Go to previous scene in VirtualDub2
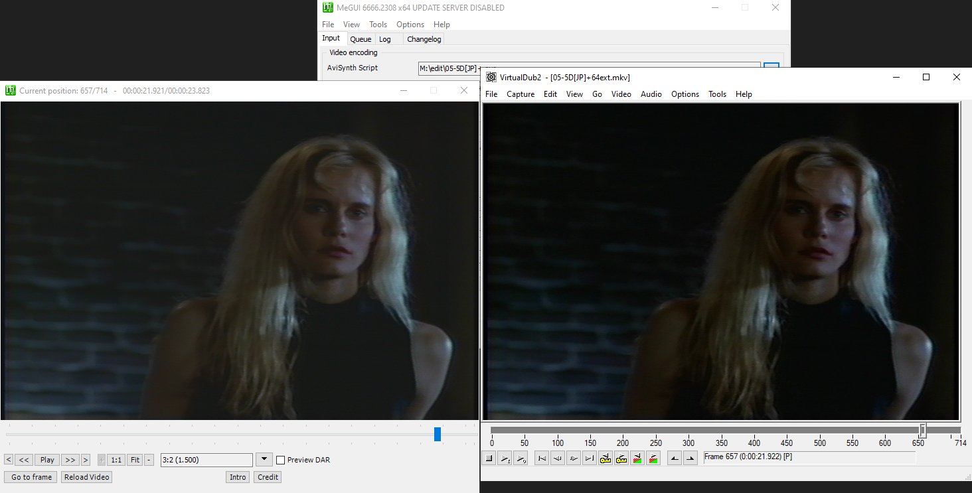 (637, 458)
